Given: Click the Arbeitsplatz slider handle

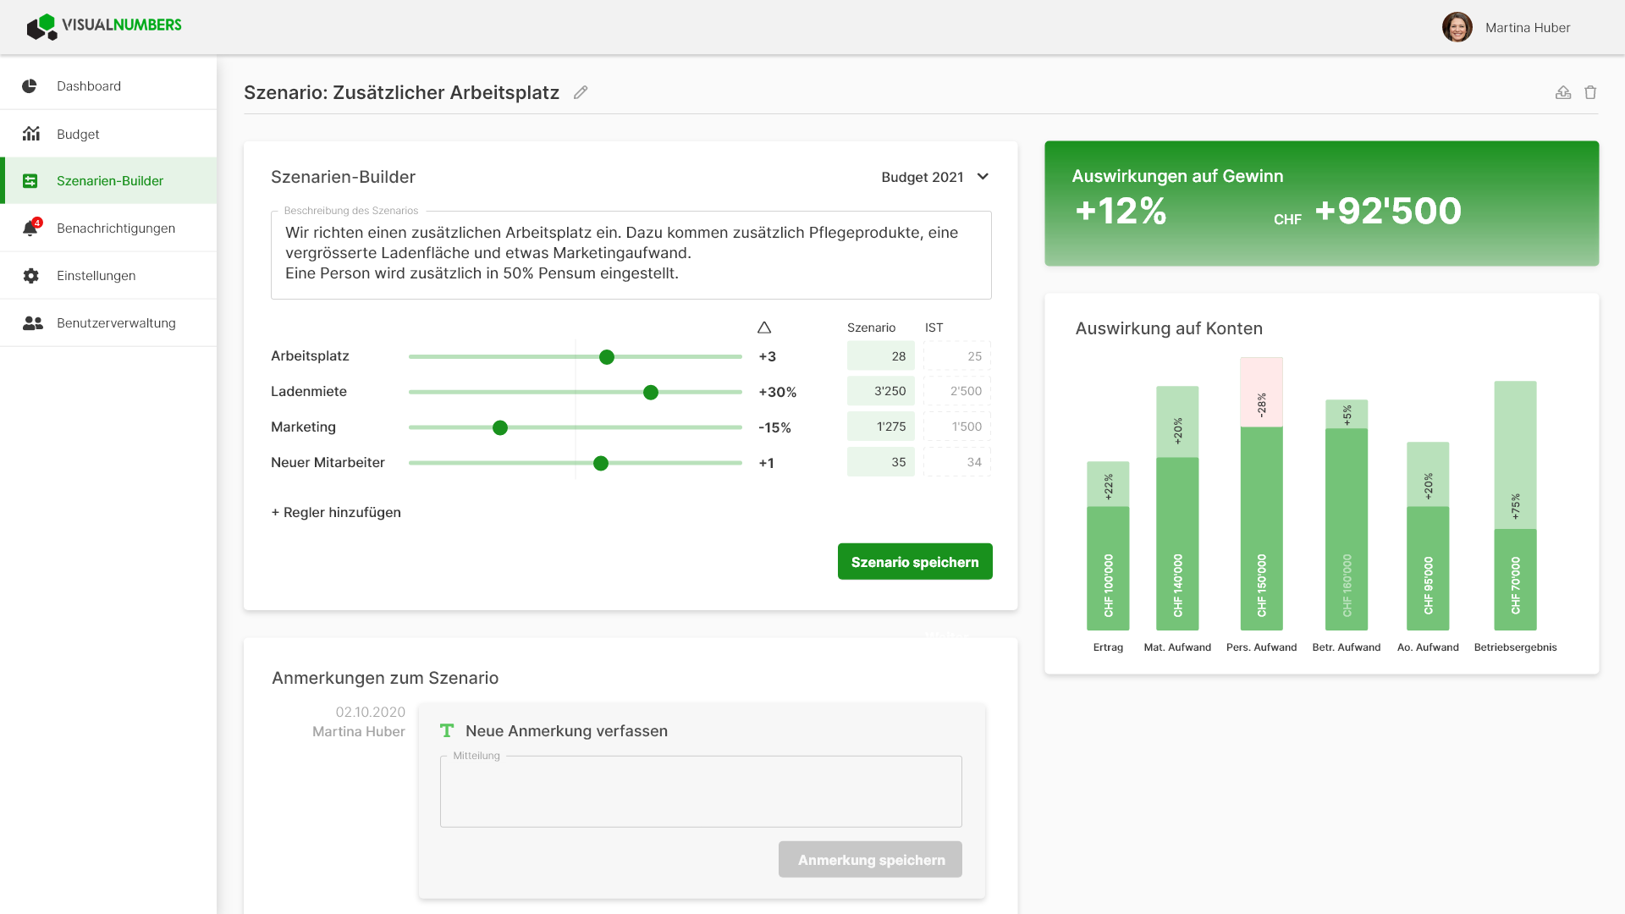Looking at the screenshot, I should pos(607,357).
